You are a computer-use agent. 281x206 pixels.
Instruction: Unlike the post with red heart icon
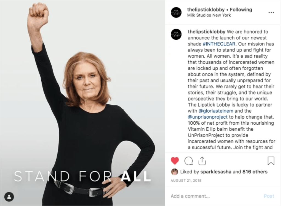coord(175,161)
